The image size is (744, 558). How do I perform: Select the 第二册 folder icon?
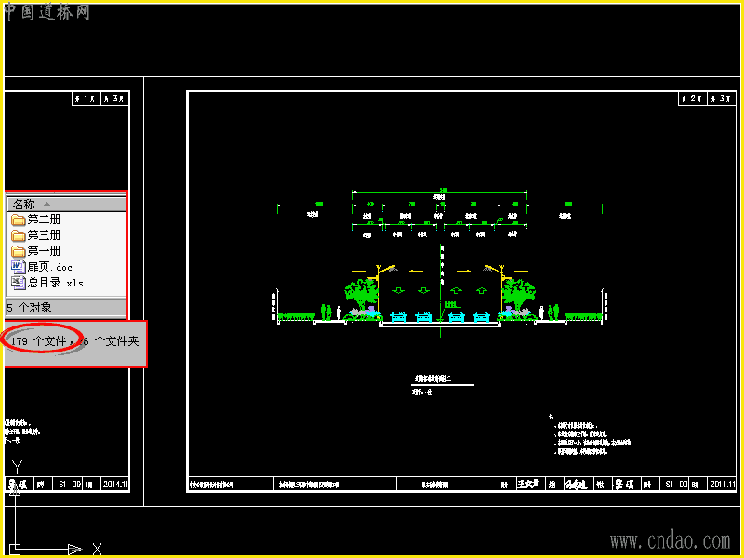tap(18, 219)
